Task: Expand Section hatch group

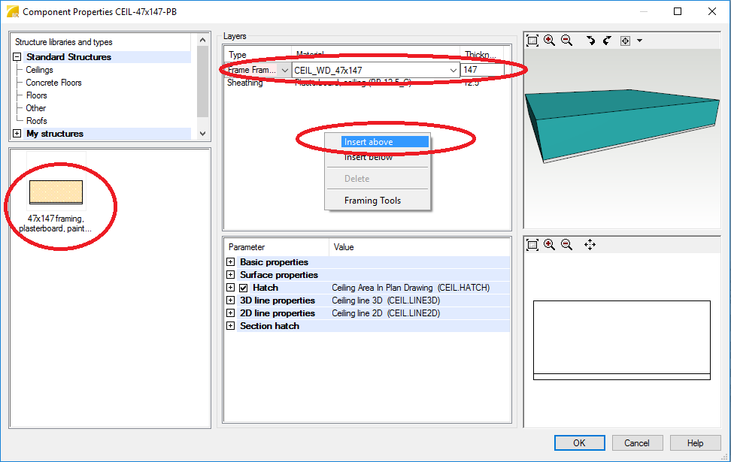Action: click(230, 326)
